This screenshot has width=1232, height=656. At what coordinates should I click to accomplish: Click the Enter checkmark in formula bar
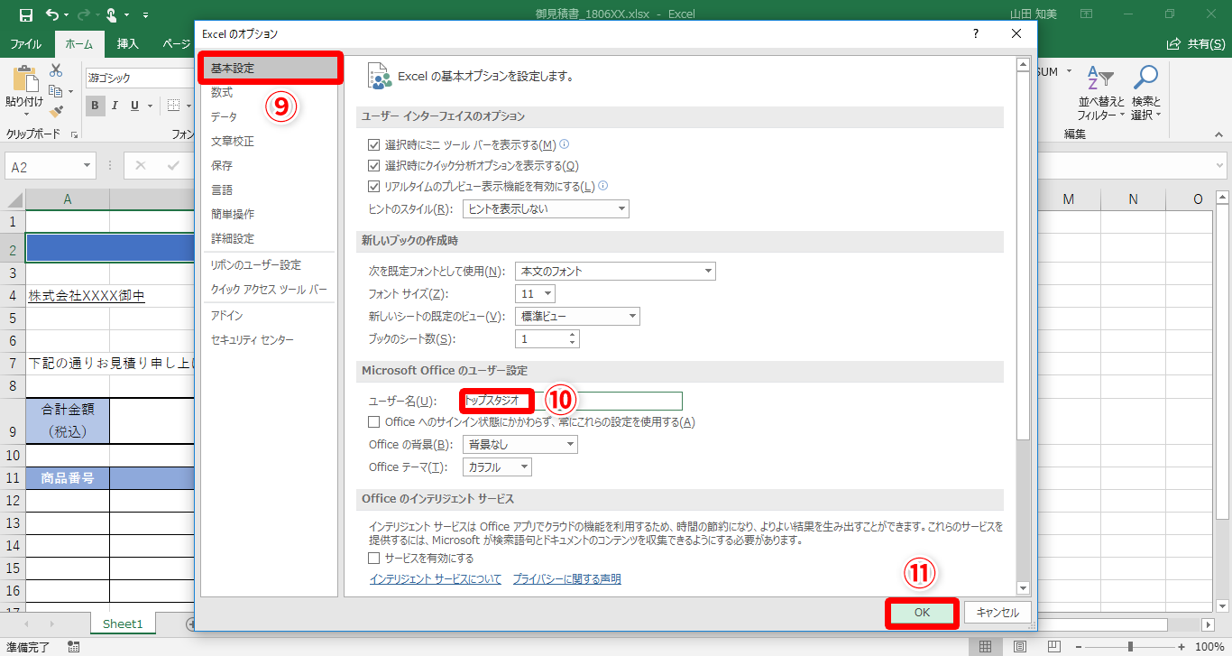click(173, 166)
